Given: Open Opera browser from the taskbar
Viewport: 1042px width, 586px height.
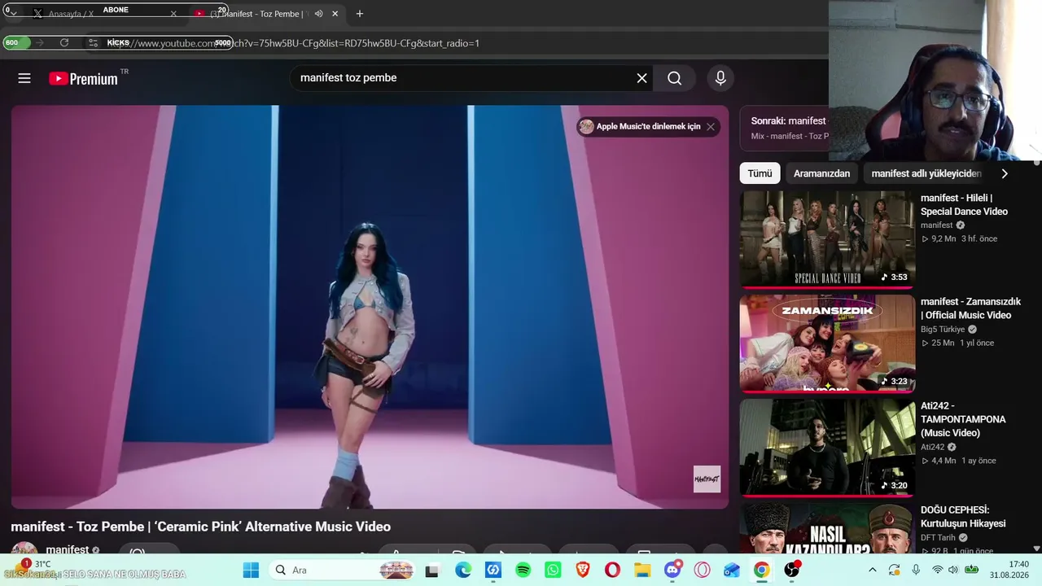Looking at the screenshot, I should coord(612,571).
